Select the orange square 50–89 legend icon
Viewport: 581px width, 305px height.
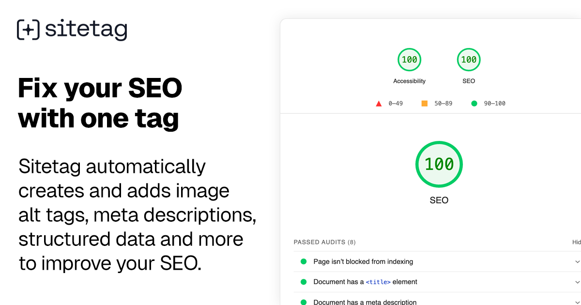(x=425, y=103)
